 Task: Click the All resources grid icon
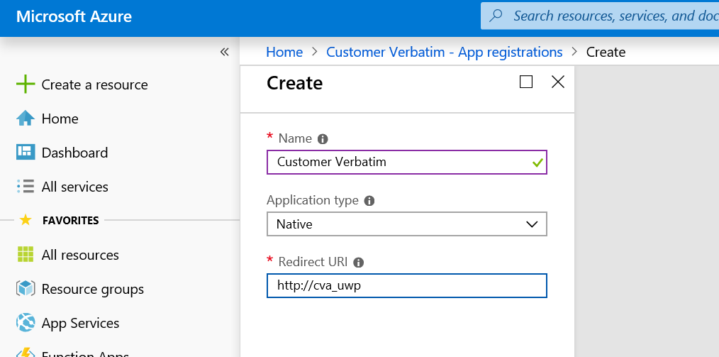(26, 254)
